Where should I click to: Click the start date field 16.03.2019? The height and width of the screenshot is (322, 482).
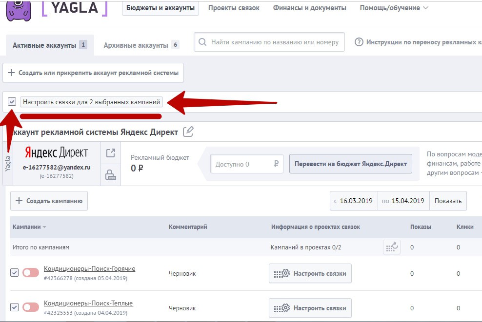point(354,201)
